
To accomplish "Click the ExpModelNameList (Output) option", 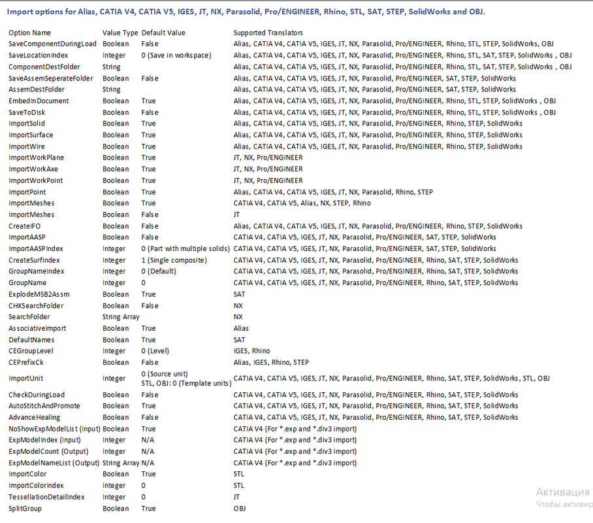I will 54,463.
